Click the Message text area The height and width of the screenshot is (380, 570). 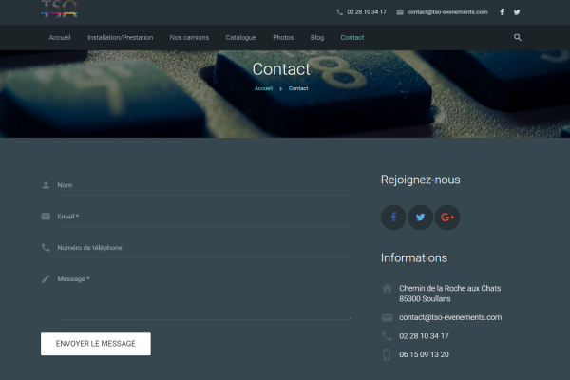coord(199,296)
